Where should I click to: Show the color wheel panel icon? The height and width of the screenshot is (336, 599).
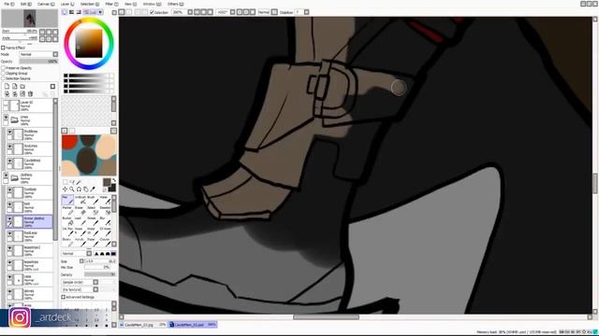click(x=65, y=12)
